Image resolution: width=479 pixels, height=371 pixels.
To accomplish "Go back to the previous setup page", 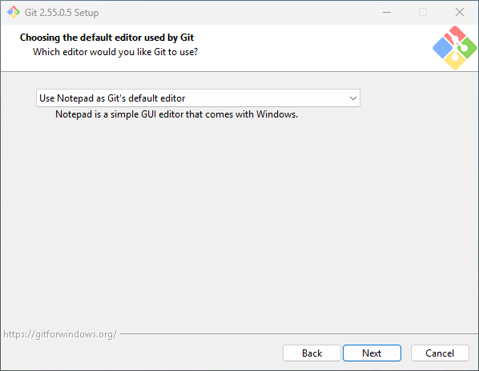I will click(x=312, y=353).
